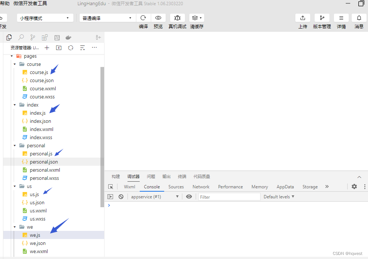Image resolution: width=368 pixels, height=259 pixels.
Task: Open the layout panel icon in sidebar
Action: (57, 37)
